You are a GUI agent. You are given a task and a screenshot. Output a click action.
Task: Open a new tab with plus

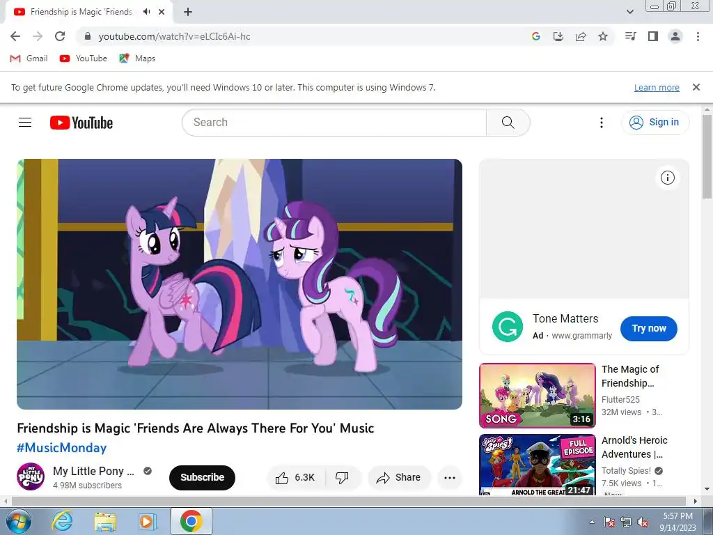(x=188, y=12)
